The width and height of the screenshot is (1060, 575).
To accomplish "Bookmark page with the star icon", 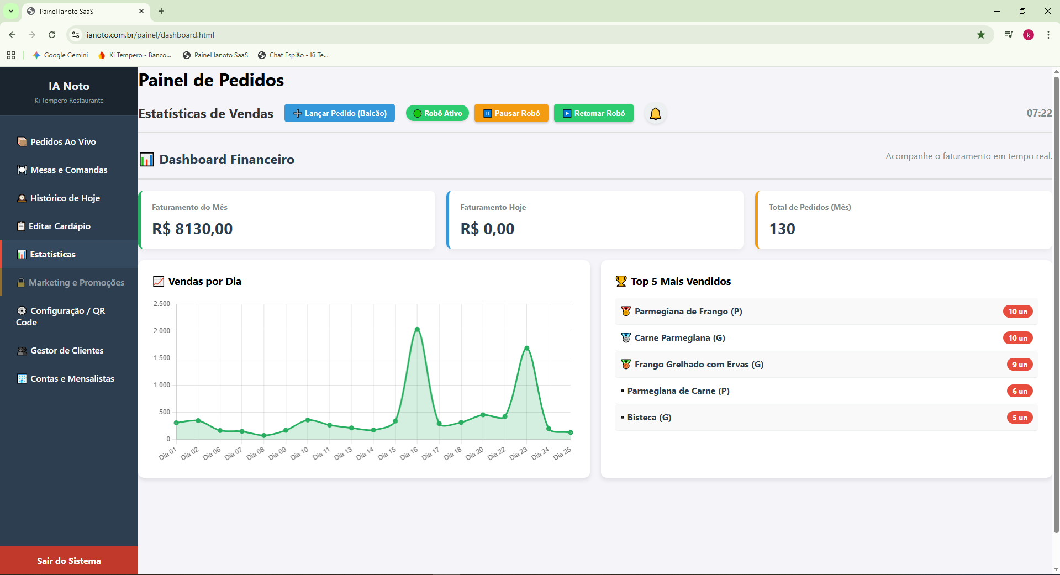I will 981,35.
